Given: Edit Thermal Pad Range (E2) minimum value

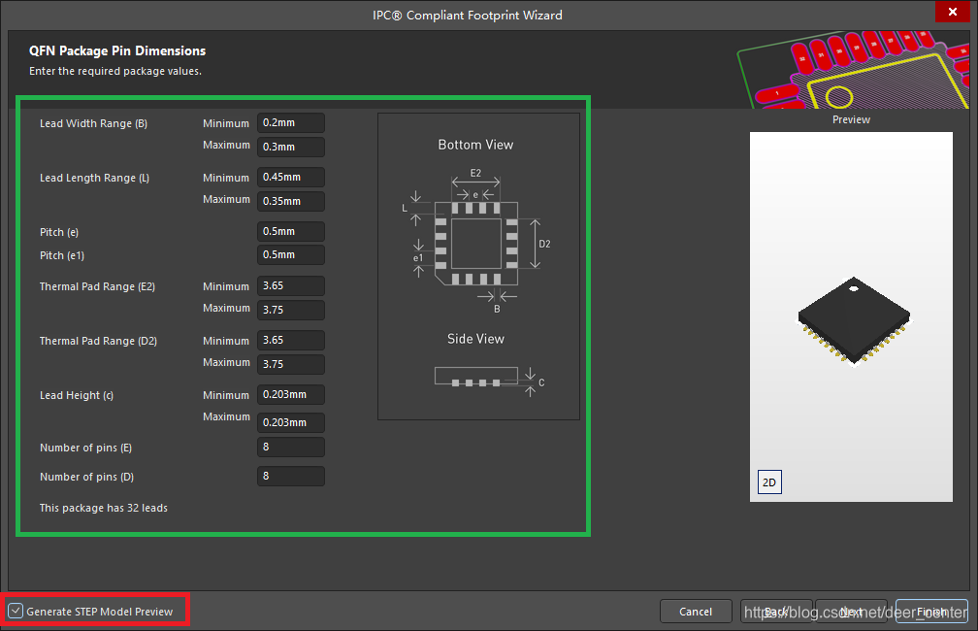Looking at the screenshot, I should point(291,286).
